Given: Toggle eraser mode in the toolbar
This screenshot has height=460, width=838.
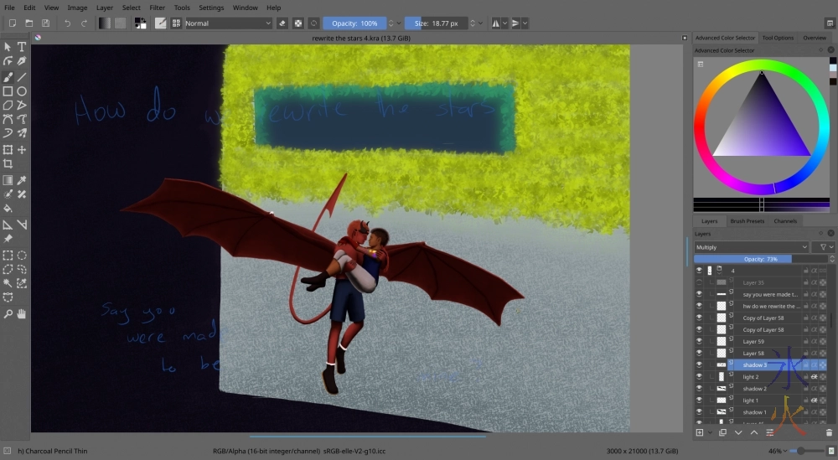Looking at the screenshot, I should coord(282,23).
